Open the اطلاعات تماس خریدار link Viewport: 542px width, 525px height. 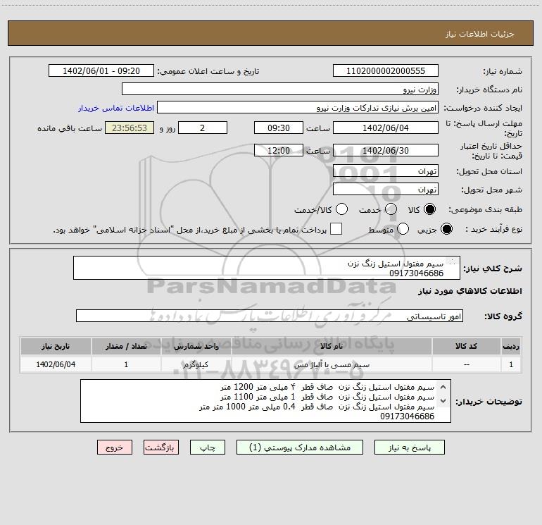pos(116,108)
